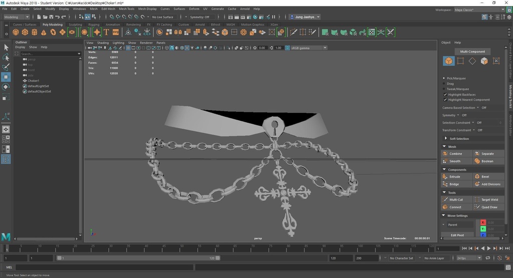Open the Modeling workspace mode dropdown
This screenshot has height=278, width=513.
tap(17, 17)
